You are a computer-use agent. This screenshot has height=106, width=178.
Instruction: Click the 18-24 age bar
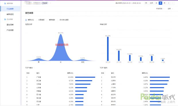point(108,49)
